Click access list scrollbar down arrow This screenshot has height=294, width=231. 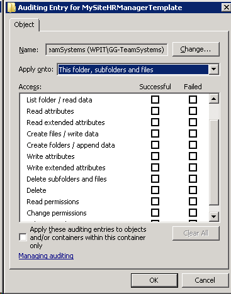click(x=214, y=216)
